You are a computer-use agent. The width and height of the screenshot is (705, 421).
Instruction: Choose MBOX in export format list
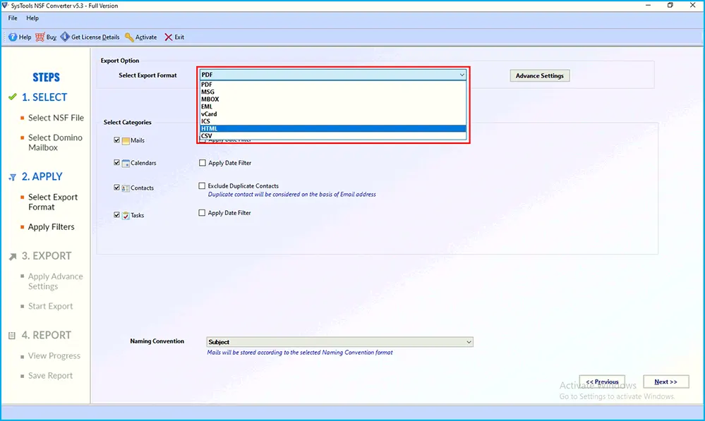point(332,99)
